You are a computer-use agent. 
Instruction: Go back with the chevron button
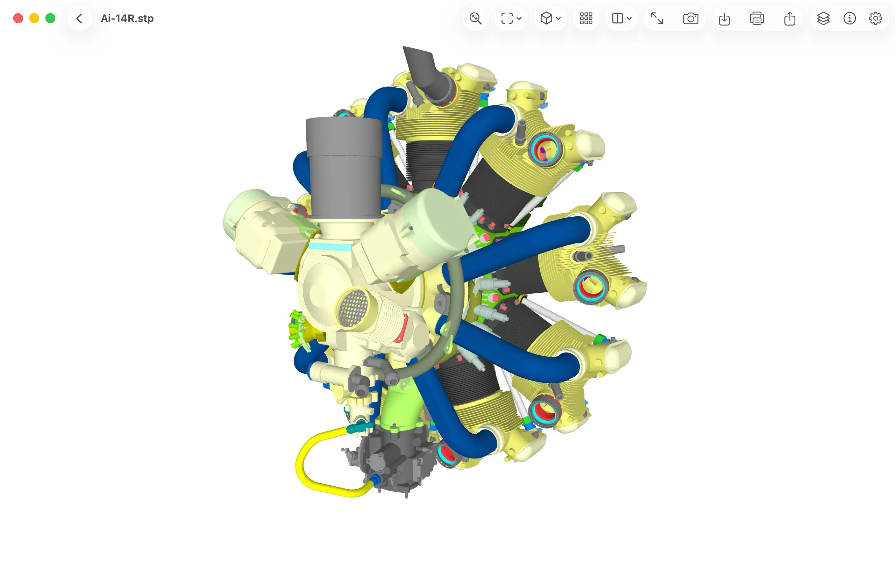point(79,18)
